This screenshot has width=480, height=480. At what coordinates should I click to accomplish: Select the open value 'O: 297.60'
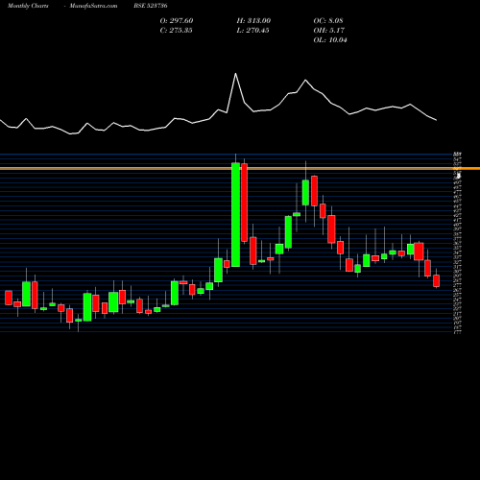(x=177, y=20)
